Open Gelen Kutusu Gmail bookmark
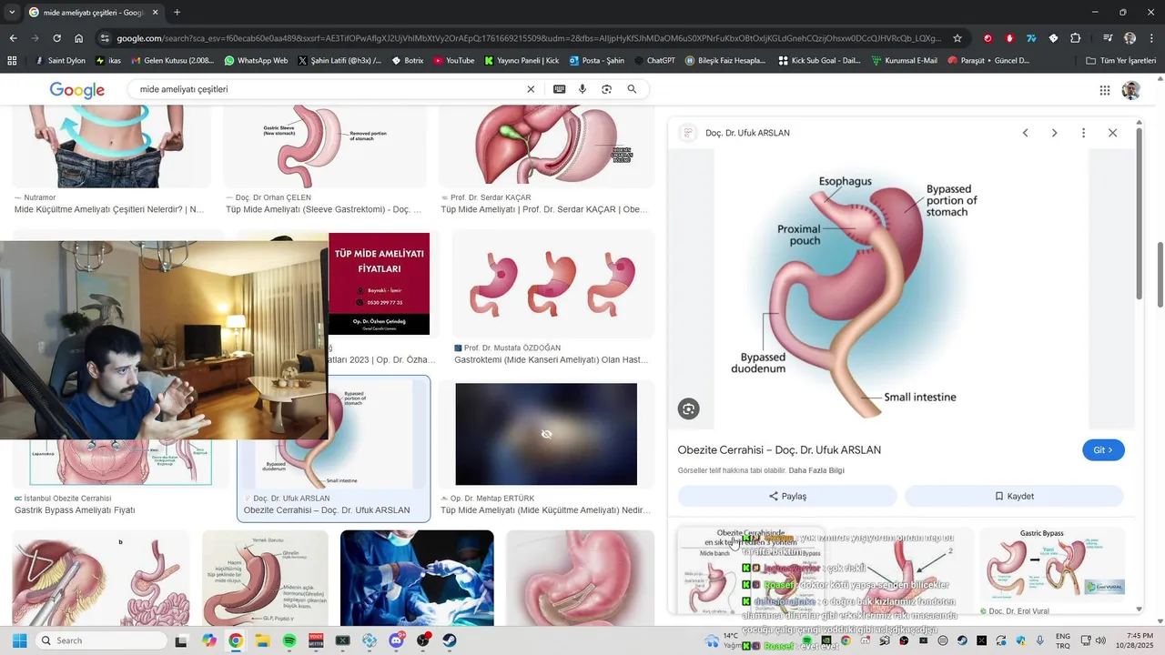The height and width of the screenshot is (655, 1165). pos(173,61)
